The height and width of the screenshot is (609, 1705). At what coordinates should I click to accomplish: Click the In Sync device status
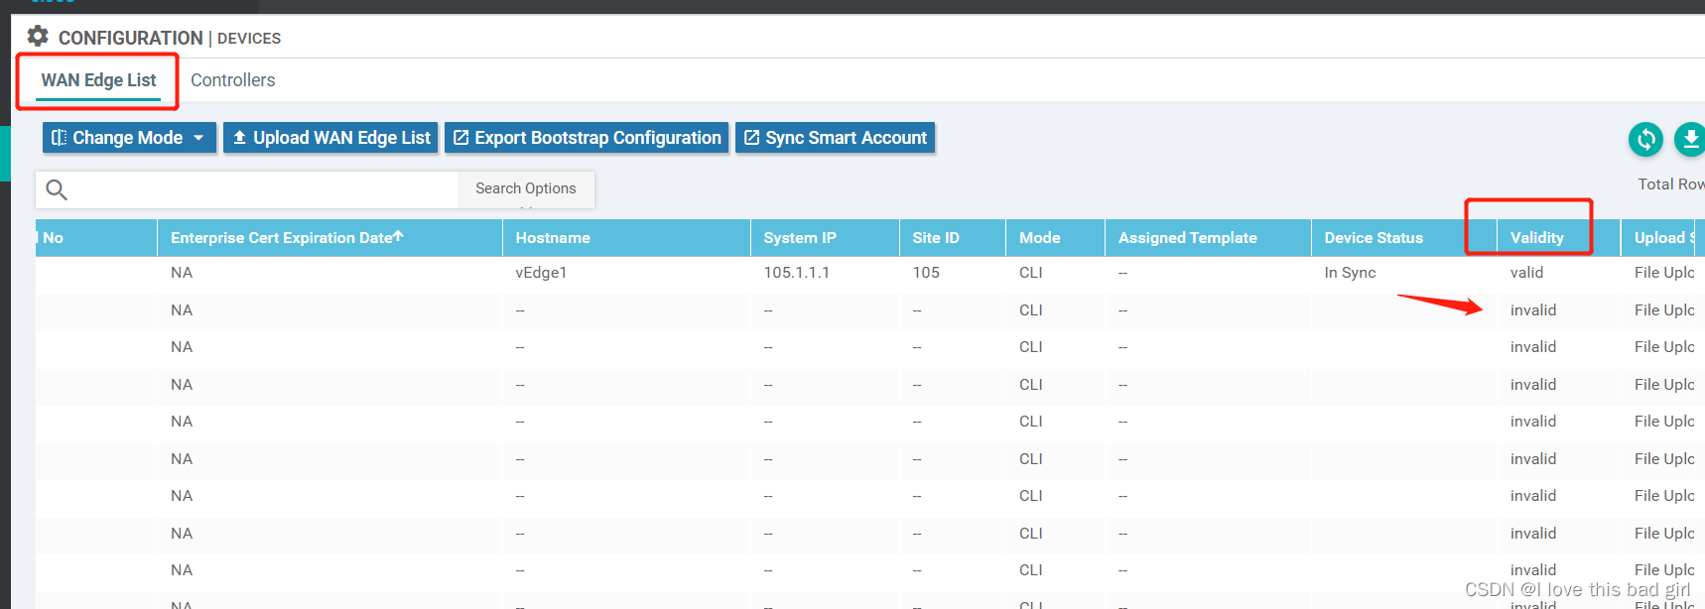pos(1350,273)
